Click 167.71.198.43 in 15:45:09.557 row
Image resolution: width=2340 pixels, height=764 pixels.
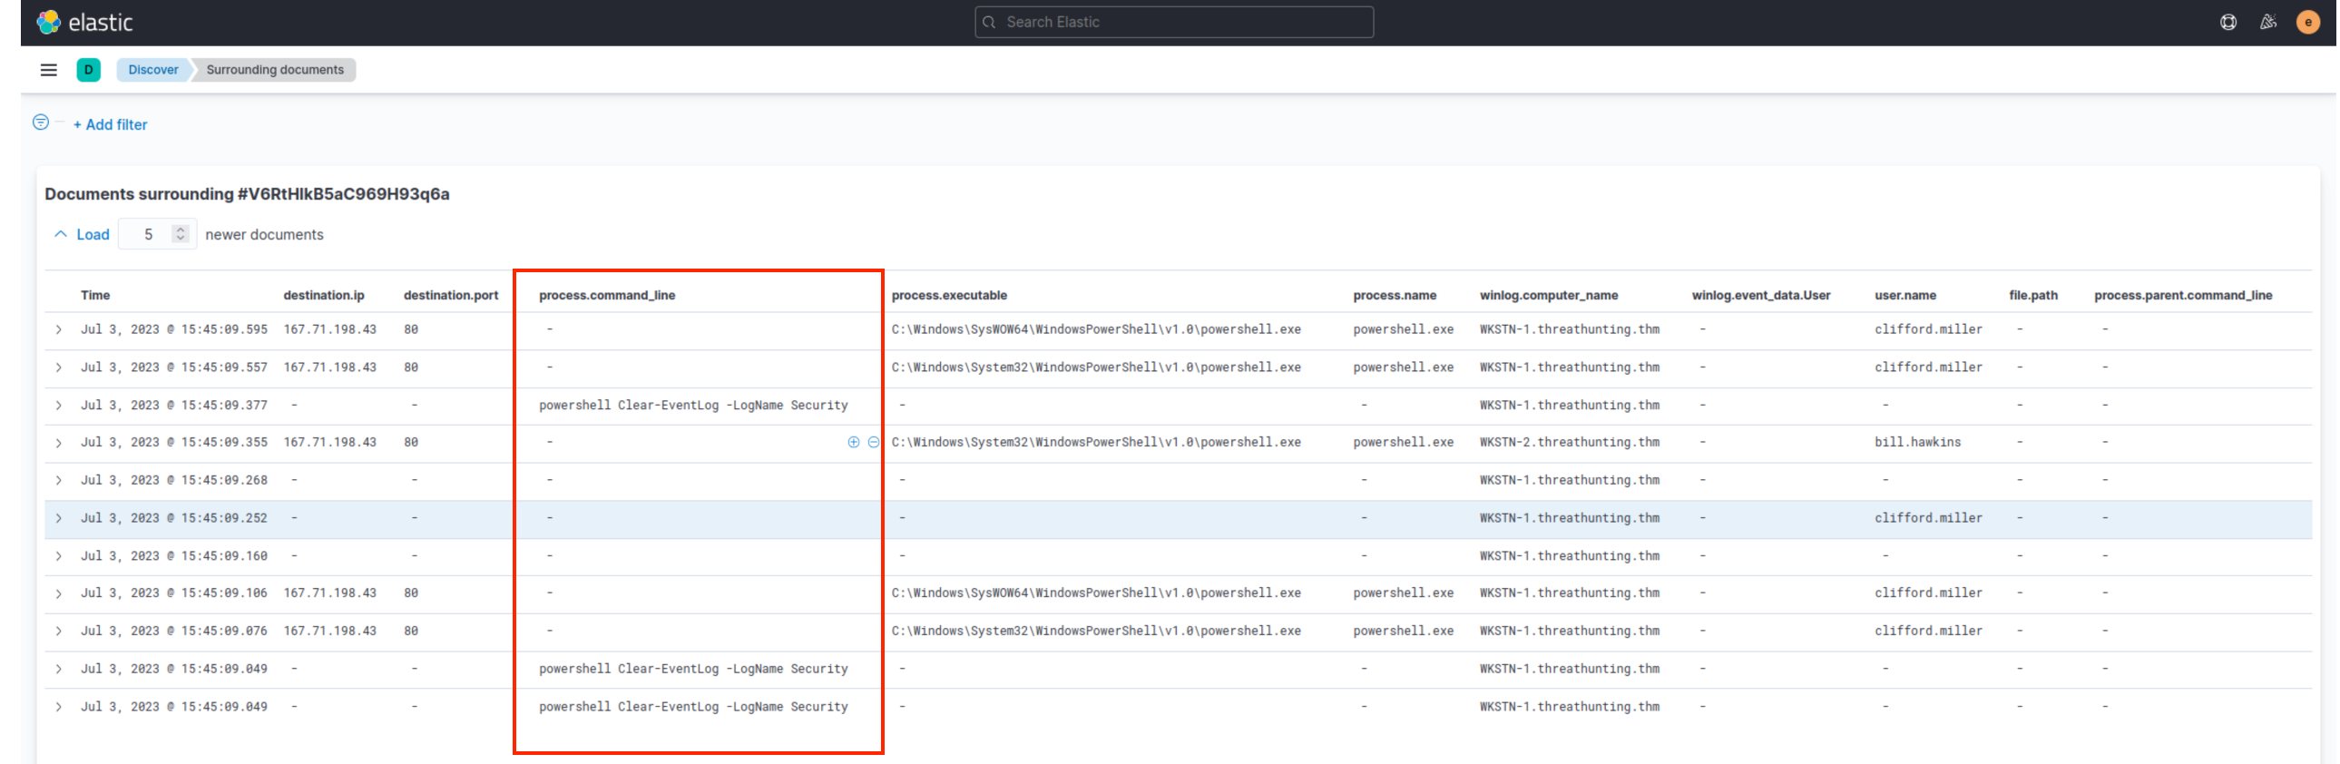(329, 367)
